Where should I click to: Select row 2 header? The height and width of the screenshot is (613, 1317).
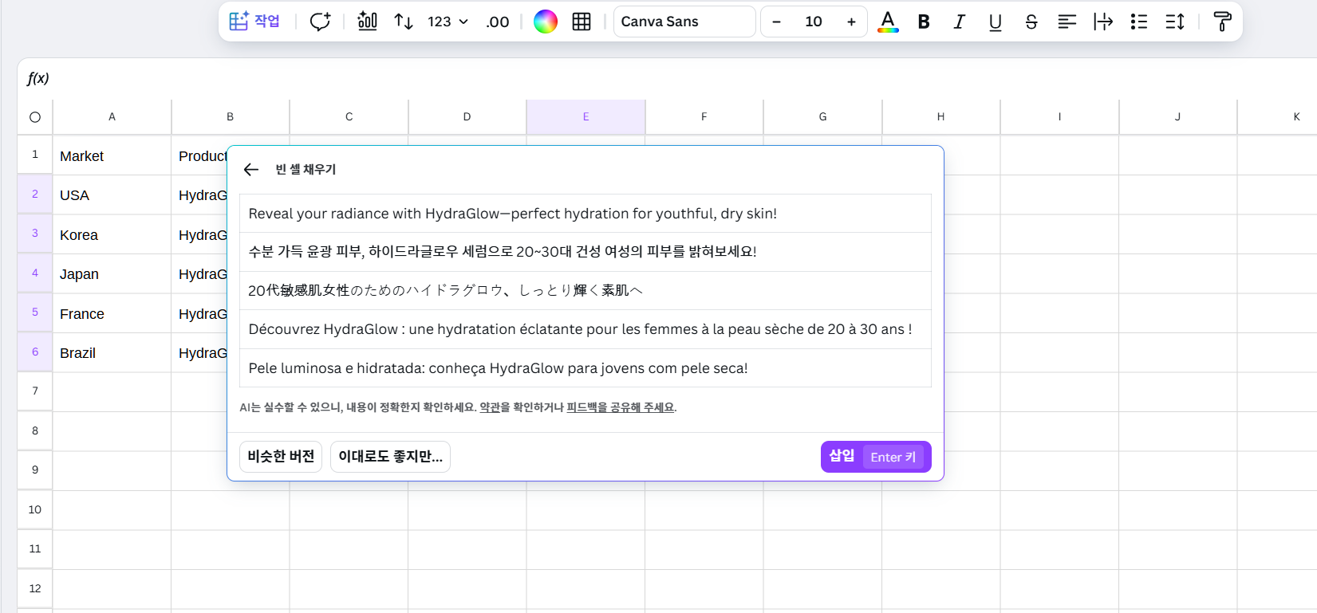point(35,194)
